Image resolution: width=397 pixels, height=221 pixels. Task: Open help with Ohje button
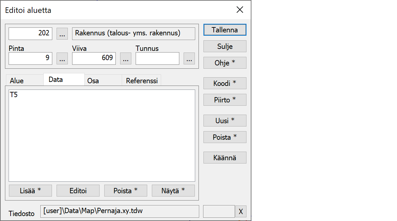pos(225,63)
